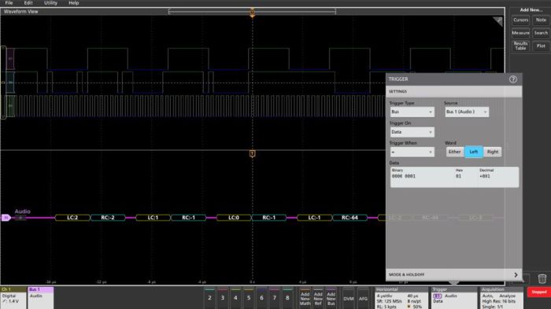Open Trigger panel help question mark
Screen dimensions: 551x309
click(x=512, y=79)
